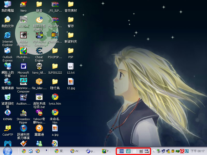Viewport: 207px width, 155px height.
Task: Launch Chrome from the Quick Launch bar
Action: coord(24,151)
